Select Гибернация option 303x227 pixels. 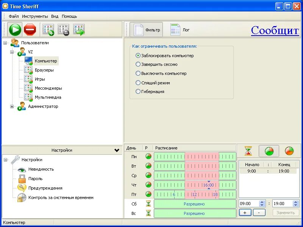(150, 92)
